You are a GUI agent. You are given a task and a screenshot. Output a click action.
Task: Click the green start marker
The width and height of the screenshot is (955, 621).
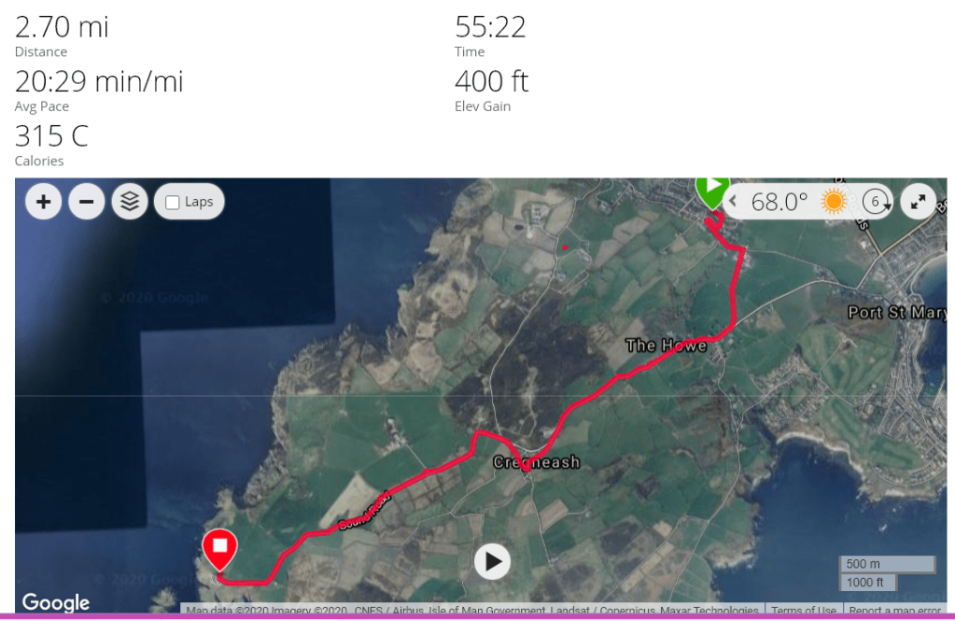tap(711, 192)
